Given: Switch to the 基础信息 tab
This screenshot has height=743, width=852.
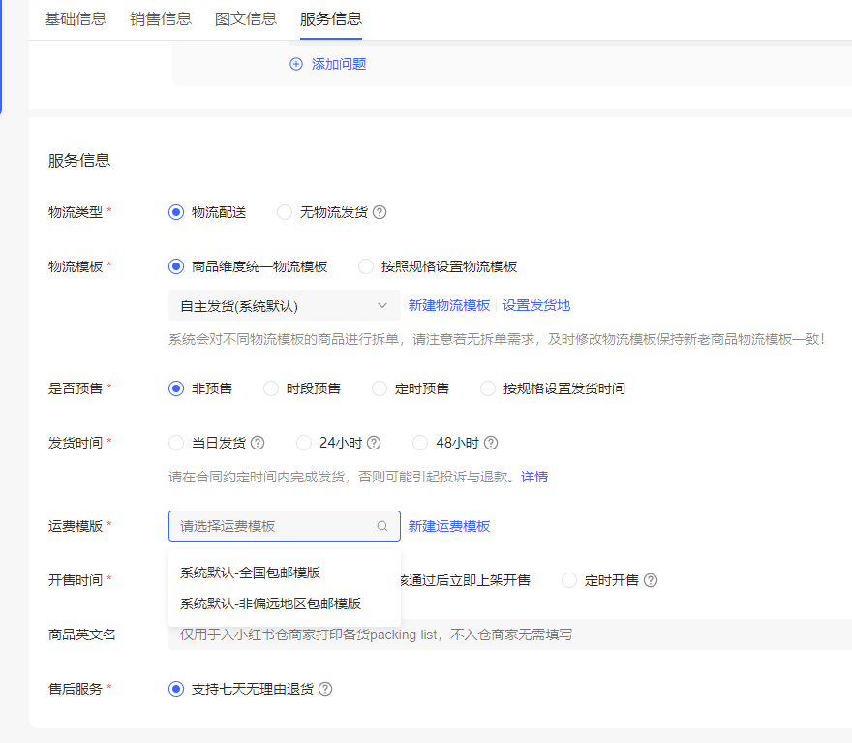Looking at the screenshot, I should 76,19.
